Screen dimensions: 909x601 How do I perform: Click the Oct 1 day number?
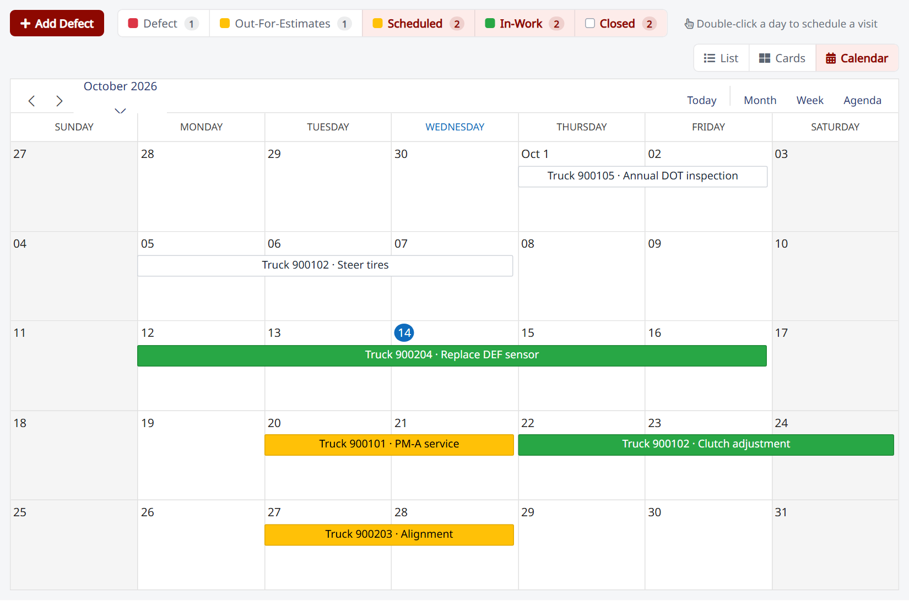[x=535, y=154]
